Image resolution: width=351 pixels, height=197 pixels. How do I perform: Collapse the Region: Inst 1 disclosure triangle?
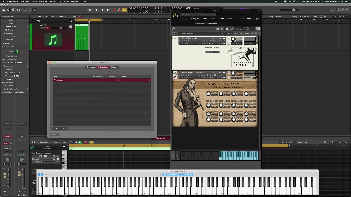[x=2, y=16]
